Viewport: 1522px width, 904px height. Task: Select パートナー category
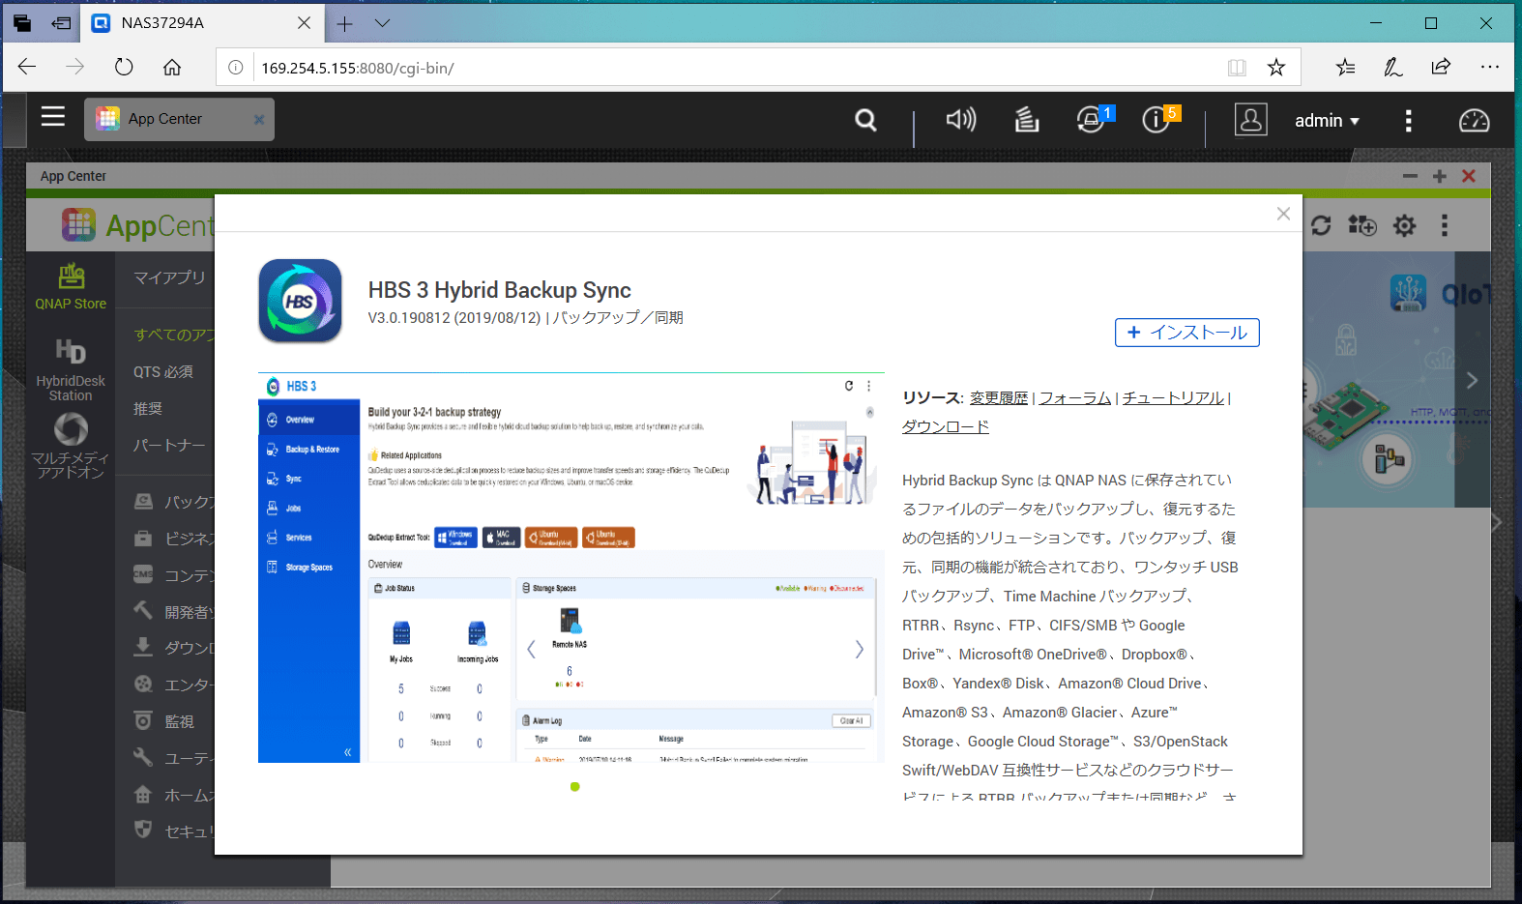[x=169, y=446]
